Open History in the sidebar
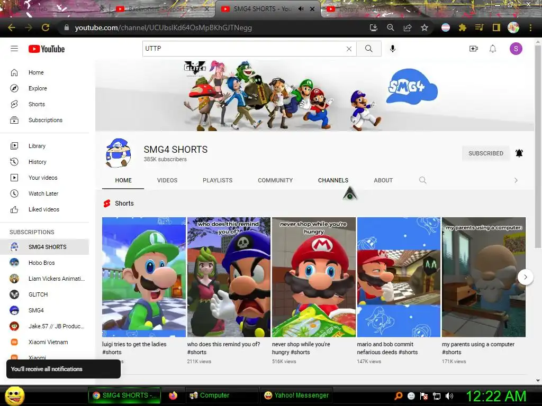542x406 pixels. coord(44,162)
